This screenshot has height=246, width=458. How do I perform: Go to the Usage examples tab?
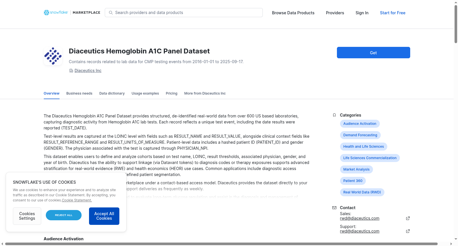click(145, 93)
